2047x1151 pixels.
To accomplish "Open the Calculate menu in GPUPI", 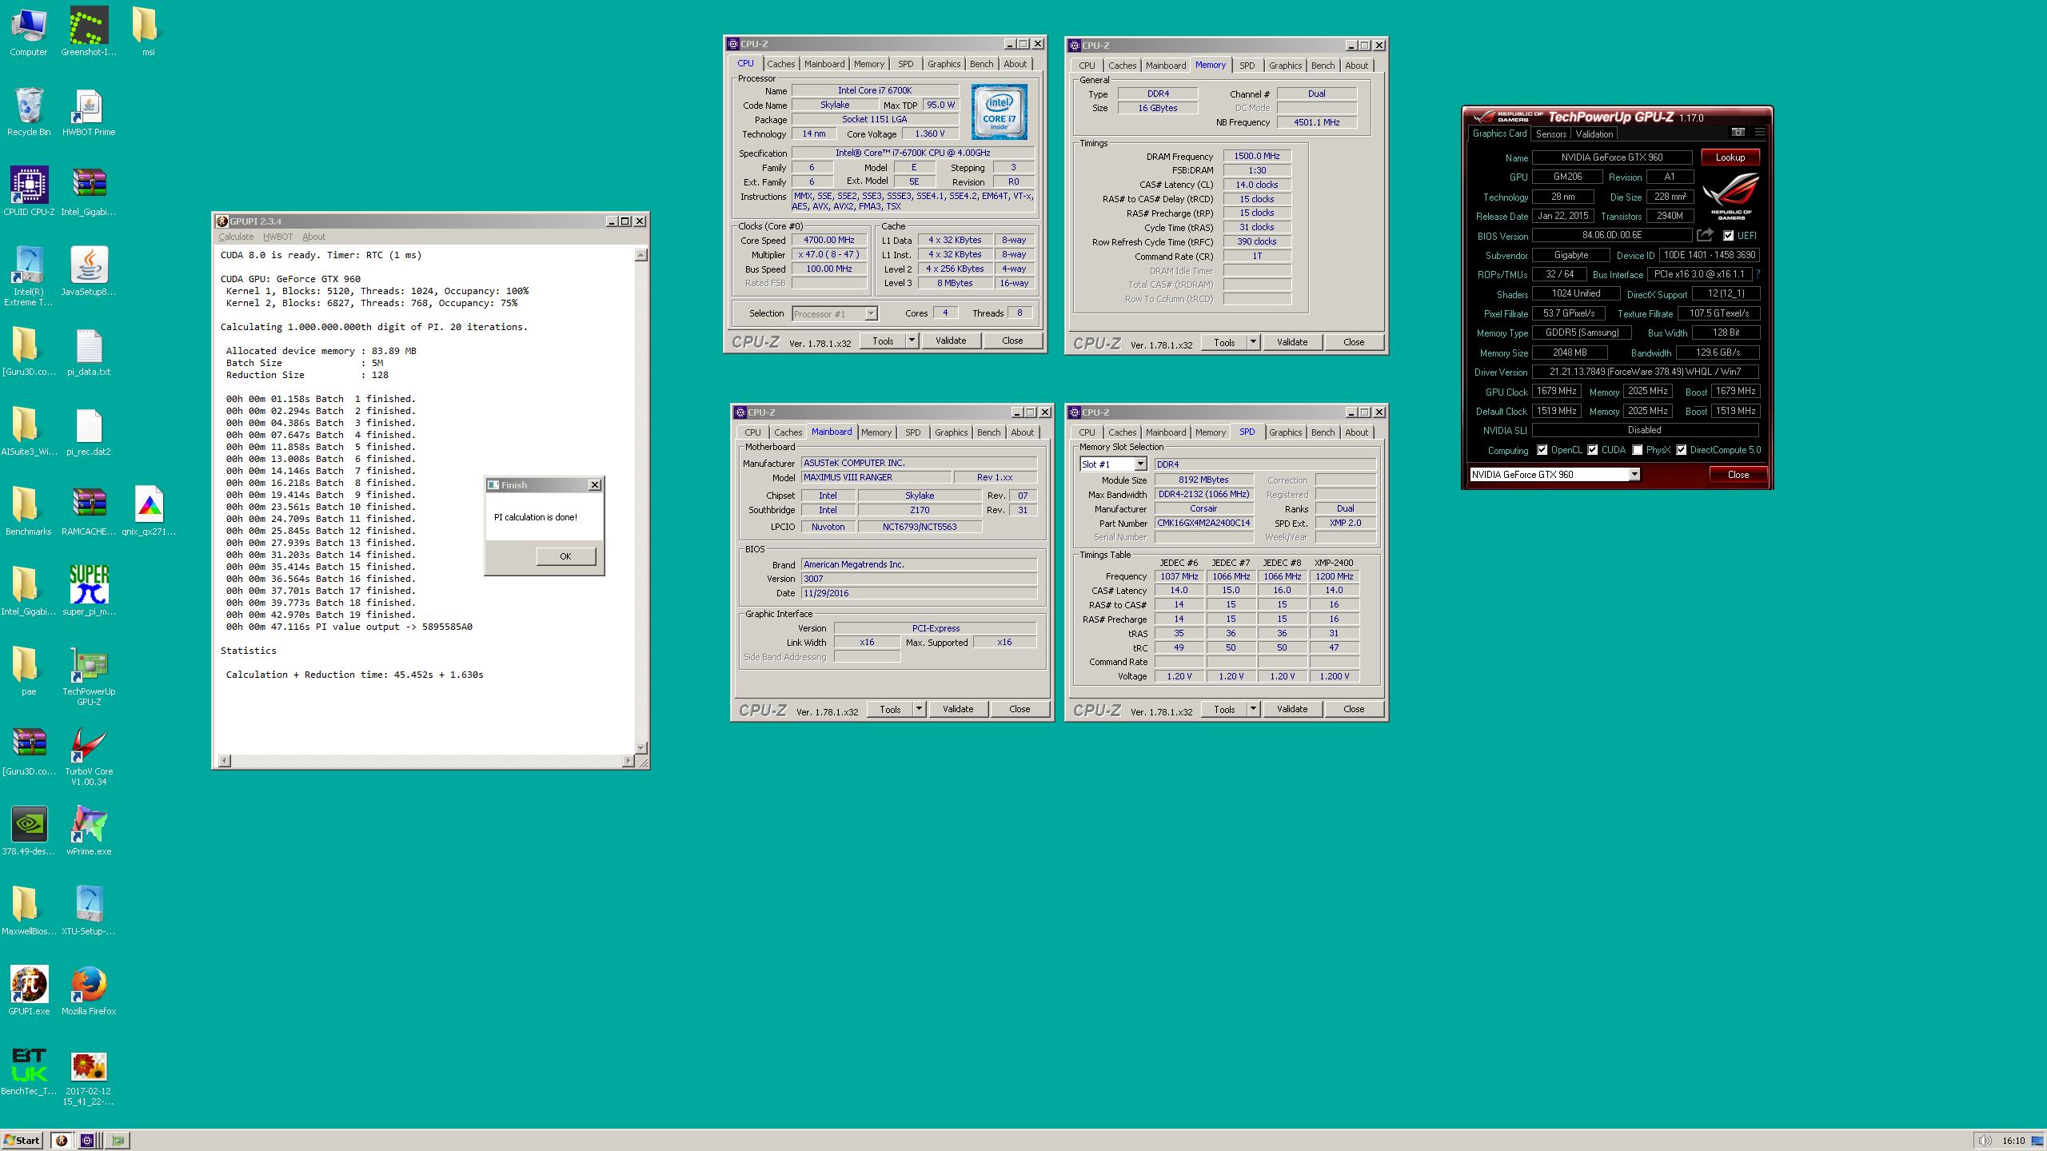I will point(236,237).
